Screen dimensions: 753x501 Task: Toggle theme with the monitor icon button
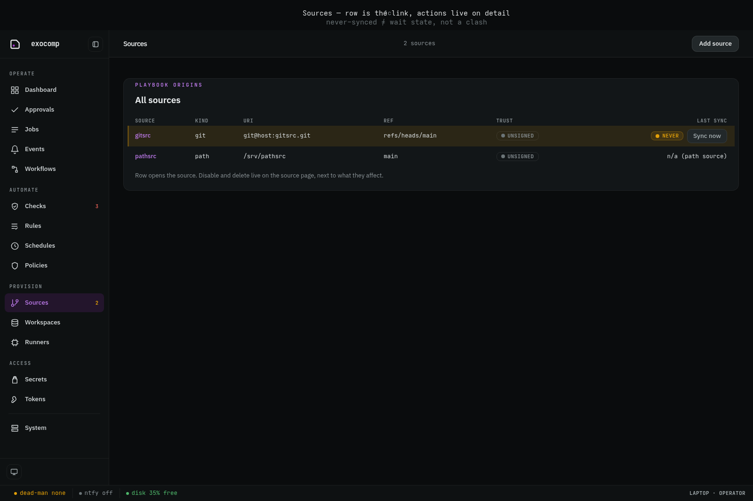coord(14,472)
